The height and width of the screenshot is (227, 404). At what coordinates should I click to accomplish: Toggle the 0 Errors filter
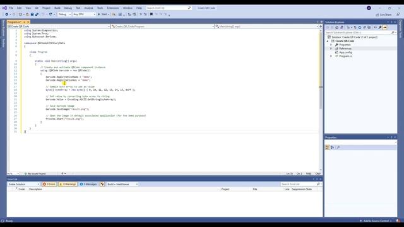(49, 184)
